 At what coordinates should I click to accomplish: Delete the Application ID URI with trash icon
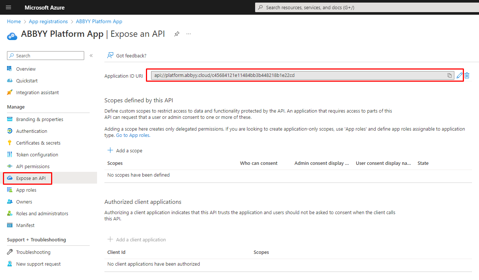pos(467,75)
